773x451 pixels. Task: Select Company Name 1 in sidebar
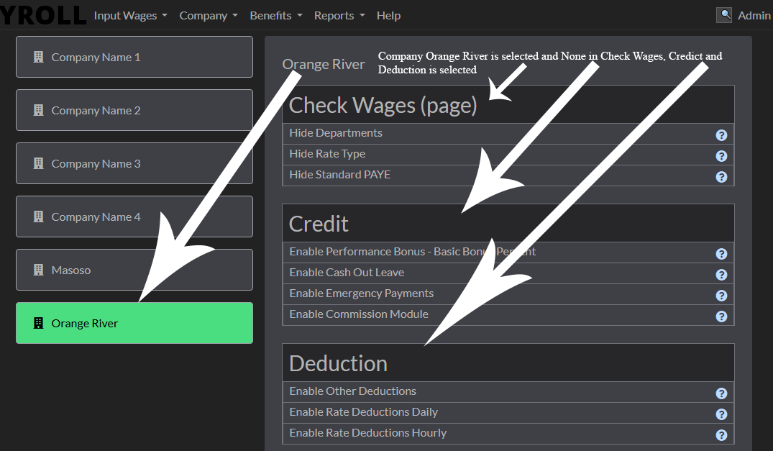coord(134,57)
